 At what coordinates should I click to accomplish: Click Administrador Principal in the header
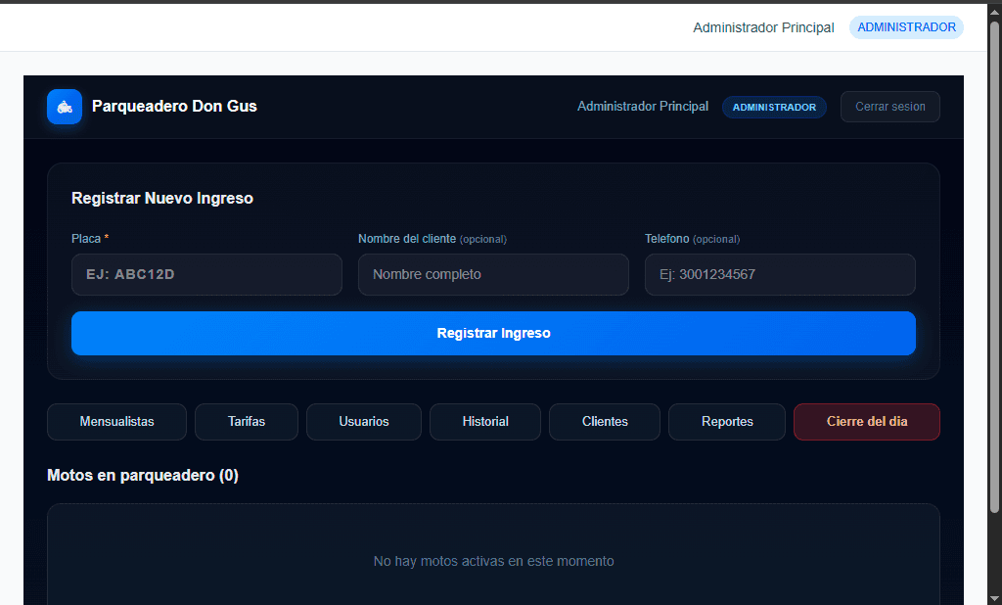[x=643, y=107]
